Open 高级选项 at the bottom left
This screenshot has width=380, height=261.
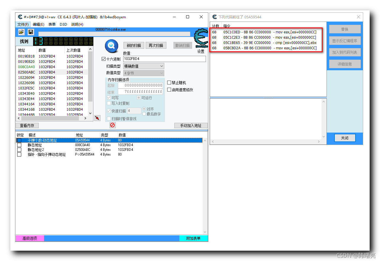[30, 238]
